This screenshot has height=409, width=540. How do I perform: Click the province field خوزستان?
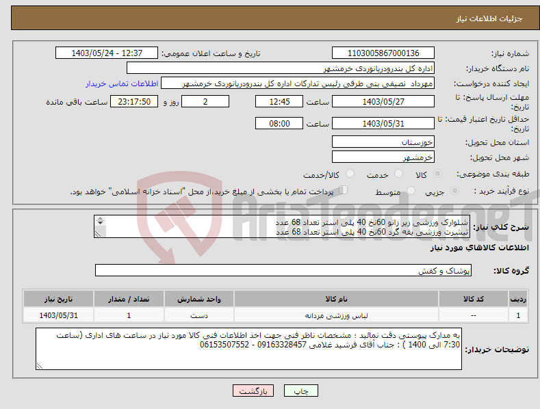pos(383,142)
